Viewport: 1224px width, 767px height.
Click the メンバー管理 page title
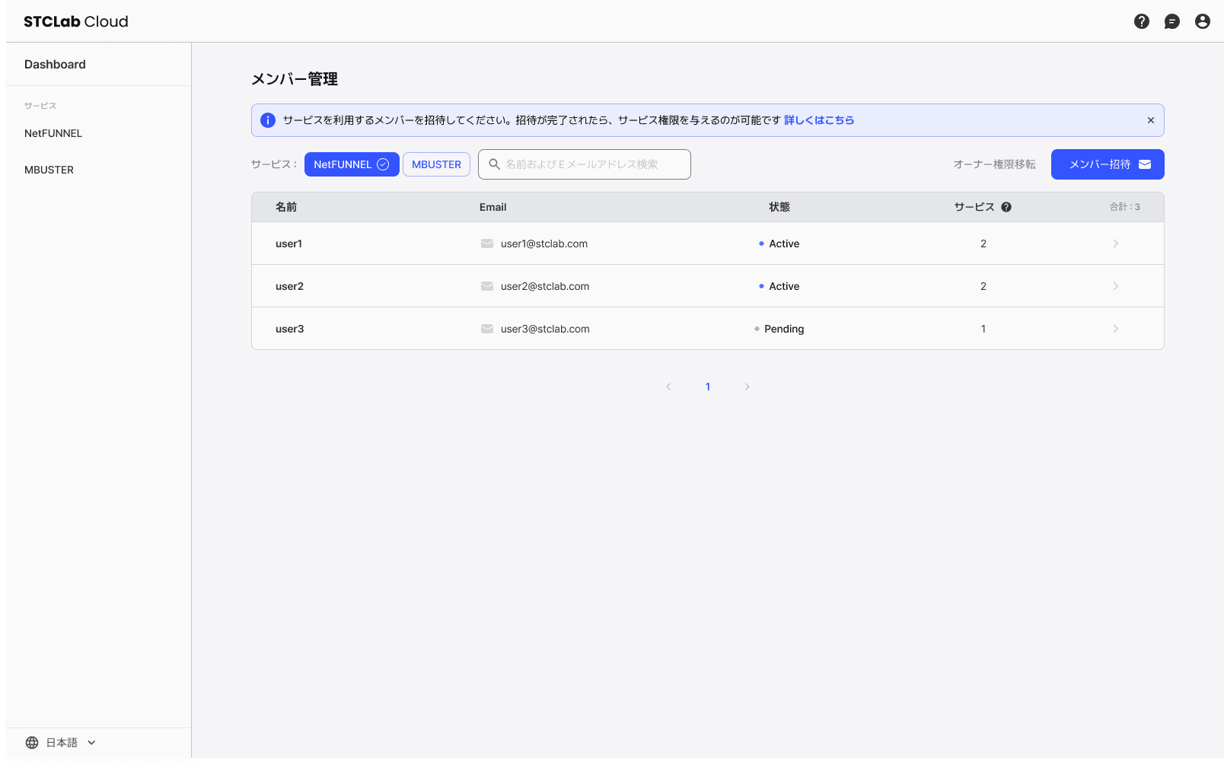295,79
